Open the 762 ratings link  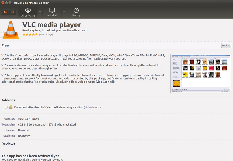[x=46, y=35]
